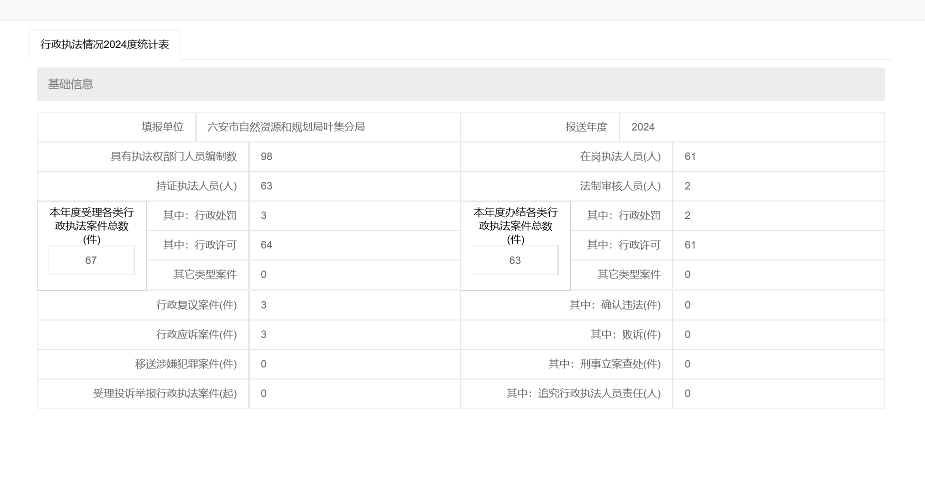Click the 在岗执法人员(人) value field
The height and width of the screenshot is (488, 925).
(778, 156)
